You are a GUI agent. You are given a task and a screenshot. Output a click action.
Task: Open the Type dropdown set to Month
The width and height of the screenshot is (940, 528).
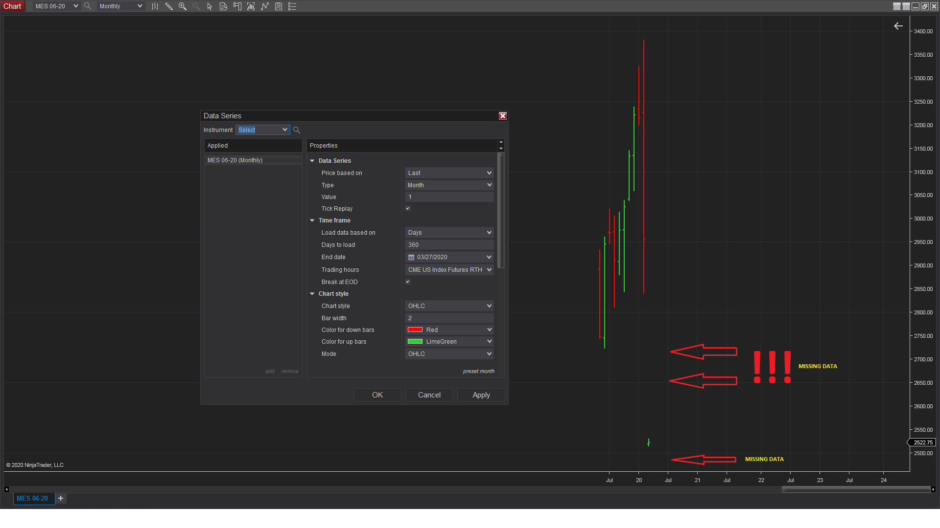point(449,185)
